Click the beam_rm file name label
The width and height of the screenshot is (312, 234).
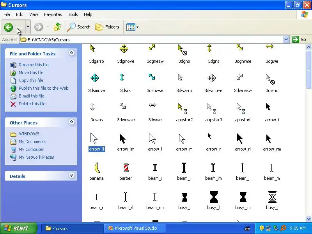(x=155, y=207)
